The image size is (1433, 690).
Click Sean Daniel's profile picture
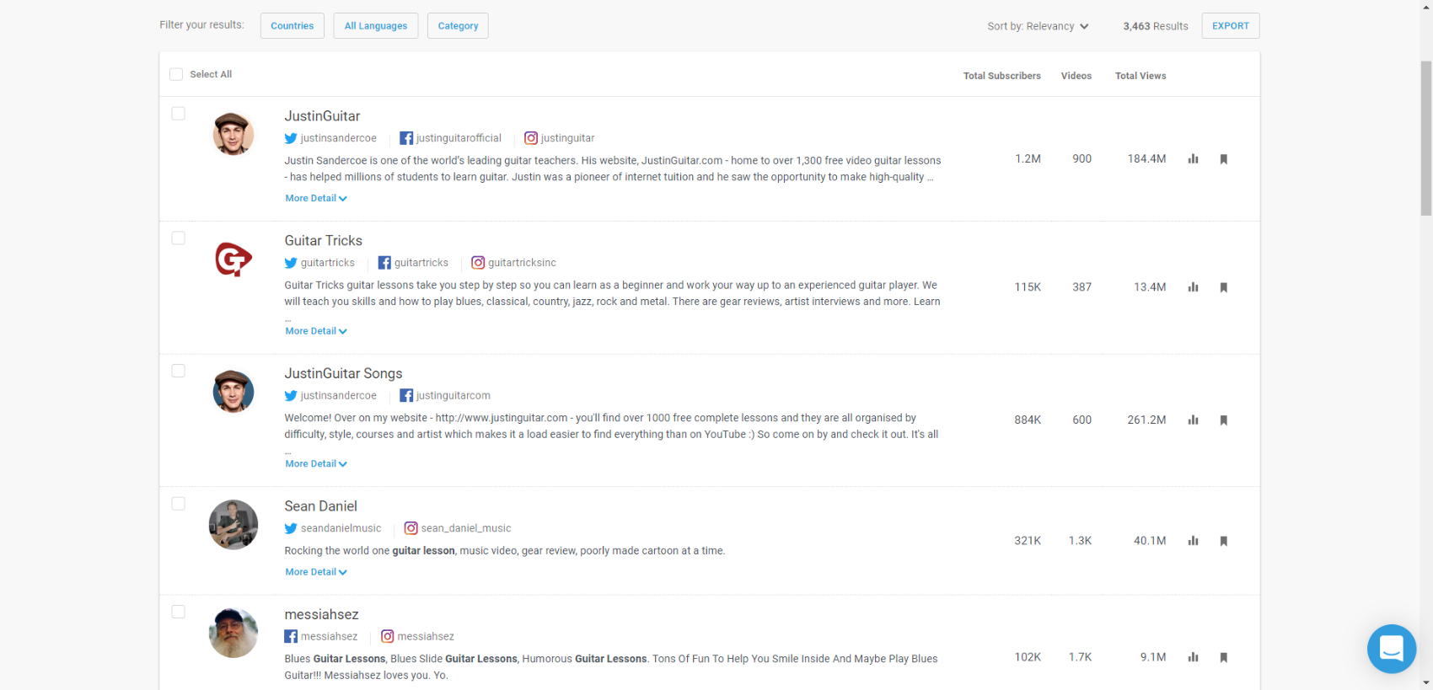pyautogui.click(x=233, y=525)
